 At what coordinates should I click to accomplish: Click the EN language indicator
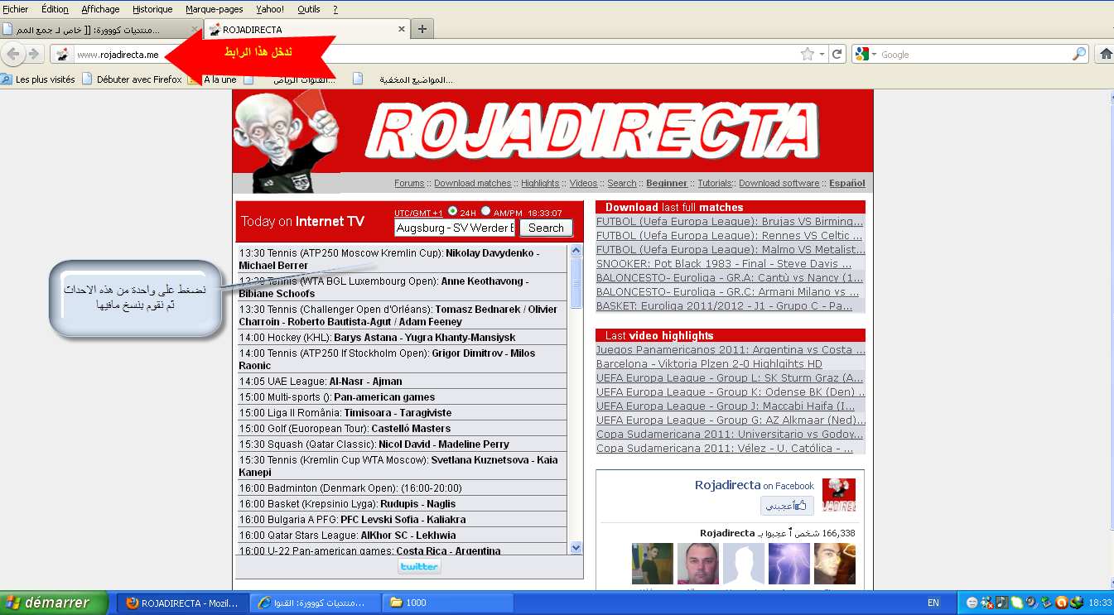click(x=933, y=603)
